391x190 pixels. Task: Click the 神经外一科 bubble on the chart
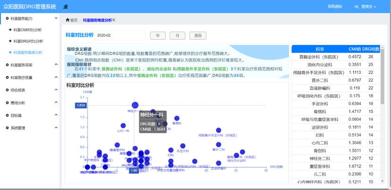(135, 105)
